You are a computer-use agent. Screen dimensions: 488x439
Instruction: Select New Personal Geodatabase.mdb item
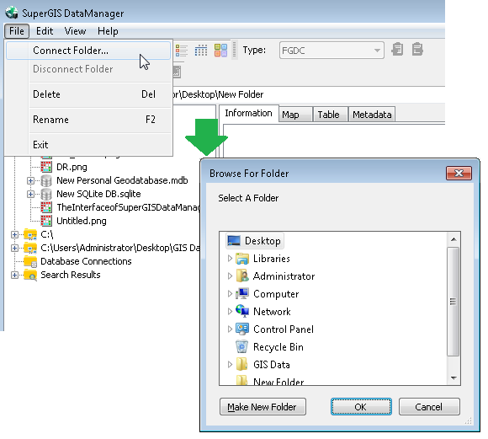coord(122,180)
